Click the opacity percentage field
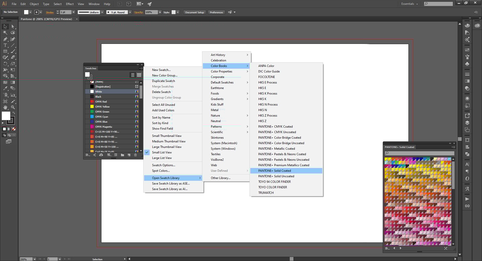This screenshot has width=482, height=261. point(151,12)
